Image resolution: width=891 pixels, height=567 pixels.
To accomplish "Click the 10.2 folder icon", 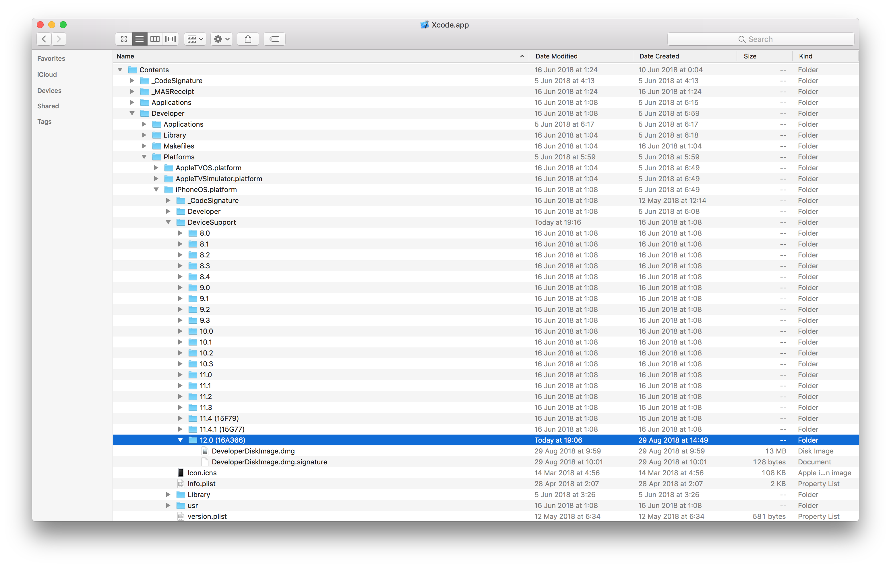I will pos(193,353).
